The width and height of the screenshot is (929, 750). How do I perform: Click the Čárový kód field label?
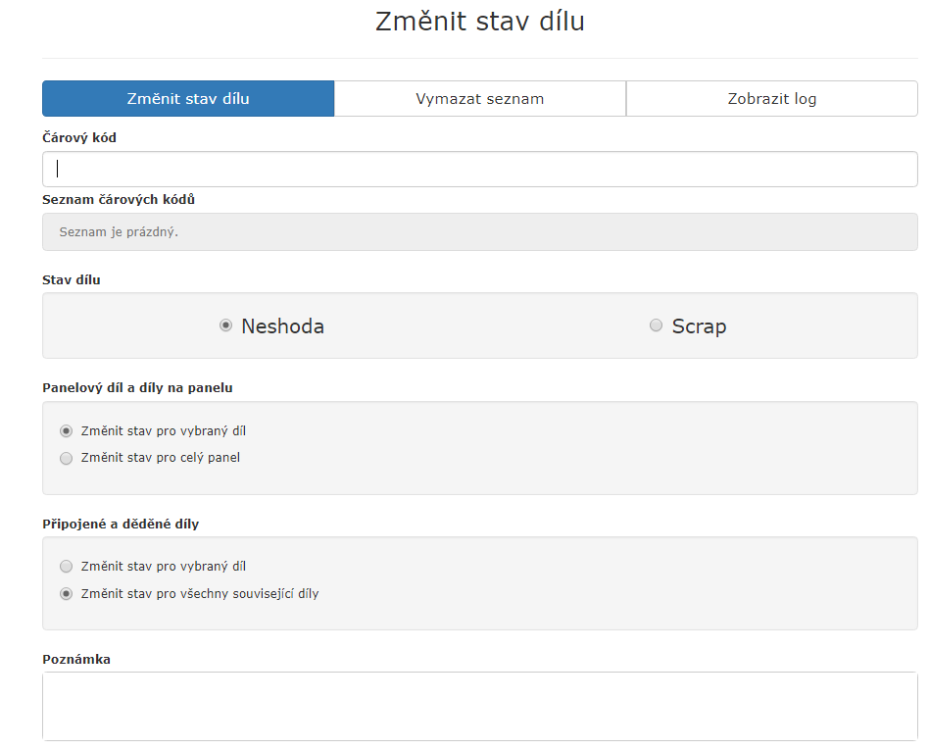(x=79, y=138)
